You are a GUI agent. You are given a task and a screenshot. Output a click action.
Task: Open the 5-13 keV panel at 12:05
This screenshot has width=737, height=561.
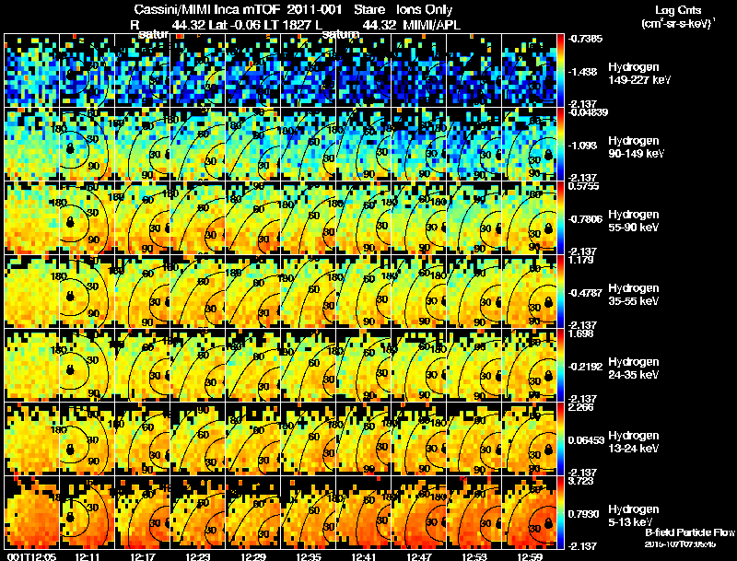pyautogui.click(x=31, y=512)
